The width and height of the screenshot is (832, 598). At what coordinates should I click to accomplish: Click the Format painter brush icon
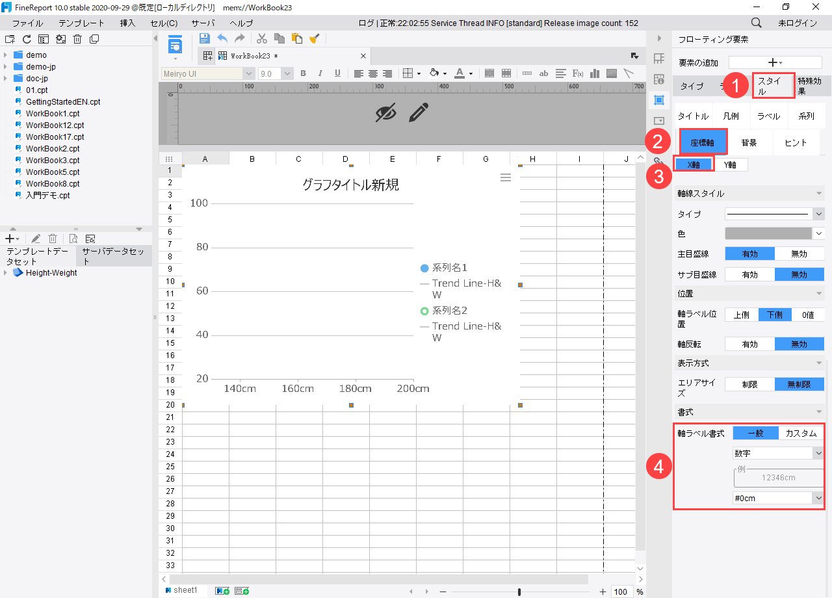[314, 38]
